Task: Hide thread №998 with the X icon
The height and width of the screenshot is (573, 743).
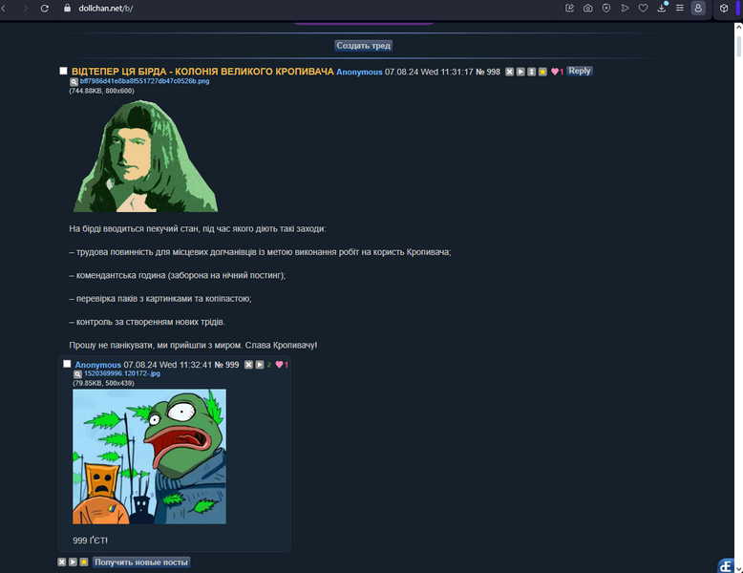Action: [509, 72]
